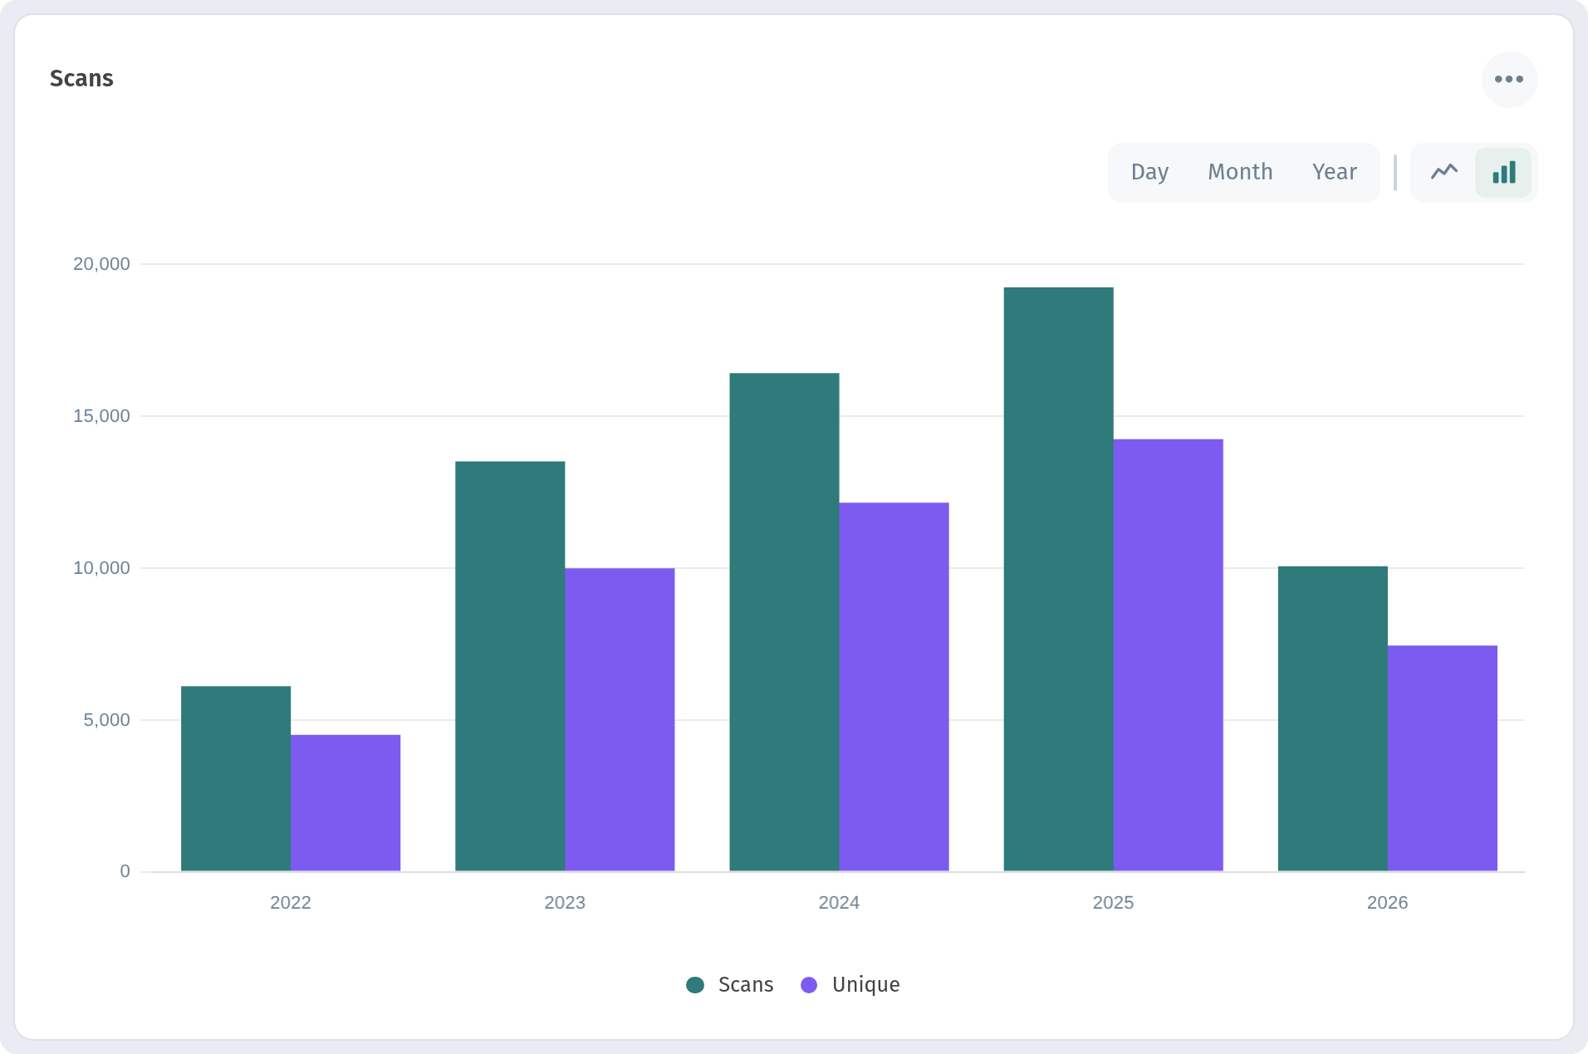Click the 2025 x-axis label
This screenshot has width=1588, height=1054.
[1113, 903]
